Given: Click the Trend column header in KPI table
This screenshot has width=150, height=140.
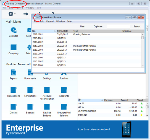Looking at the screenshot, I should [x=140, y=100].
